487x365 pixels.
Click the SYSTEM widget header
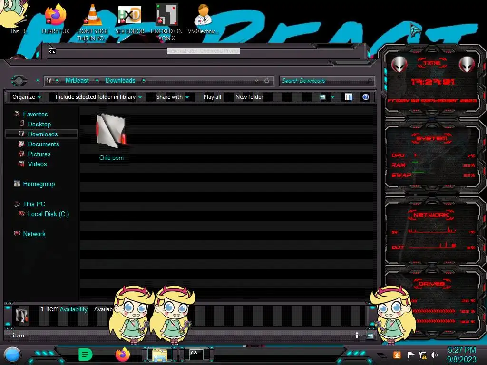432,138
